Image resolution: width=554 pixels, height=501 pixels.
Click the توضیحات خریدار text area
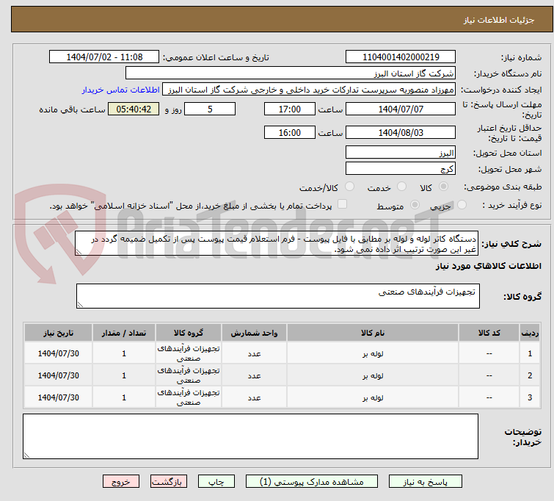pyautogui.click(x=250, y=436)
